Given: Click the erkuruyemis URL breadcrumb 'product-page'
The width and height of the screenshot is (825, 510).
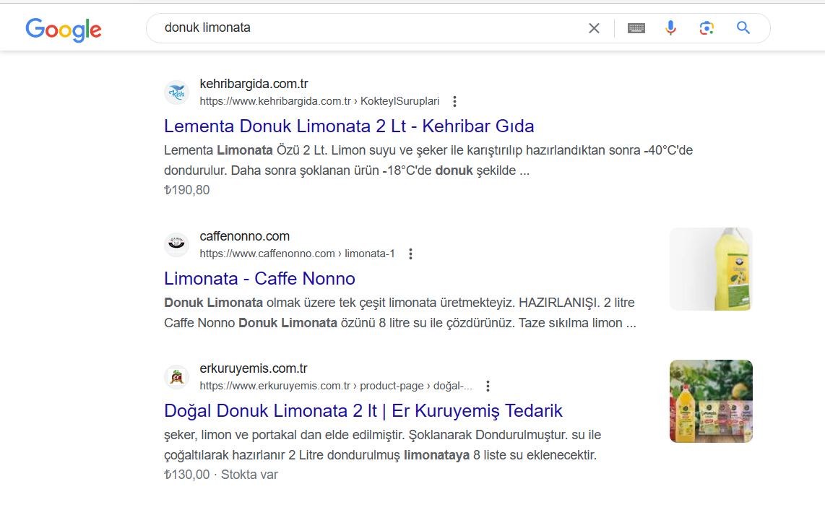Looking at the screenshot, I should pyautogui.click(x=392, y=386).
